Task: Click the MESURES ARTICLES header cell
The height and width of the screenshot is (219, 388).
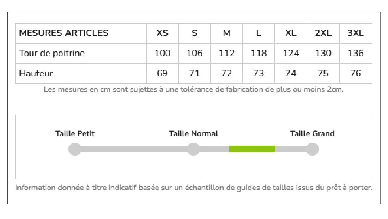Action: click(x=81, y=33)
